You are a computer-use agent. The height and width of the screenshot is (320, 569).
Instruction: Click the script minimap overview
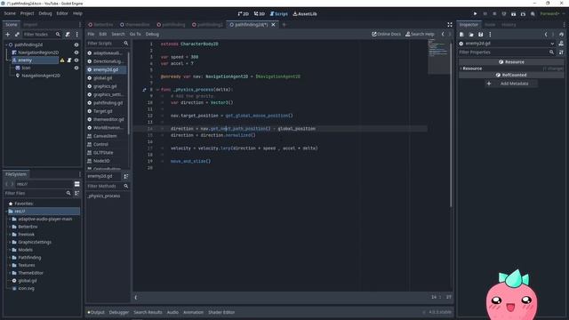coord(438,56)
